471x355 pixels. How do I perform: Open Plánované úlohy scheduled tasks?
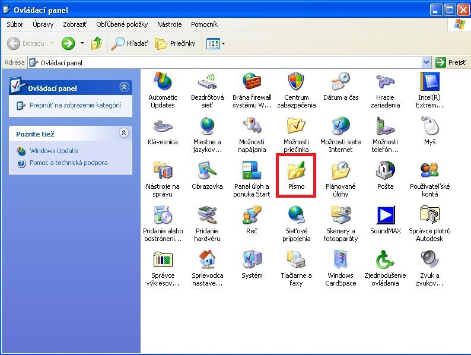tap(340, 179)
